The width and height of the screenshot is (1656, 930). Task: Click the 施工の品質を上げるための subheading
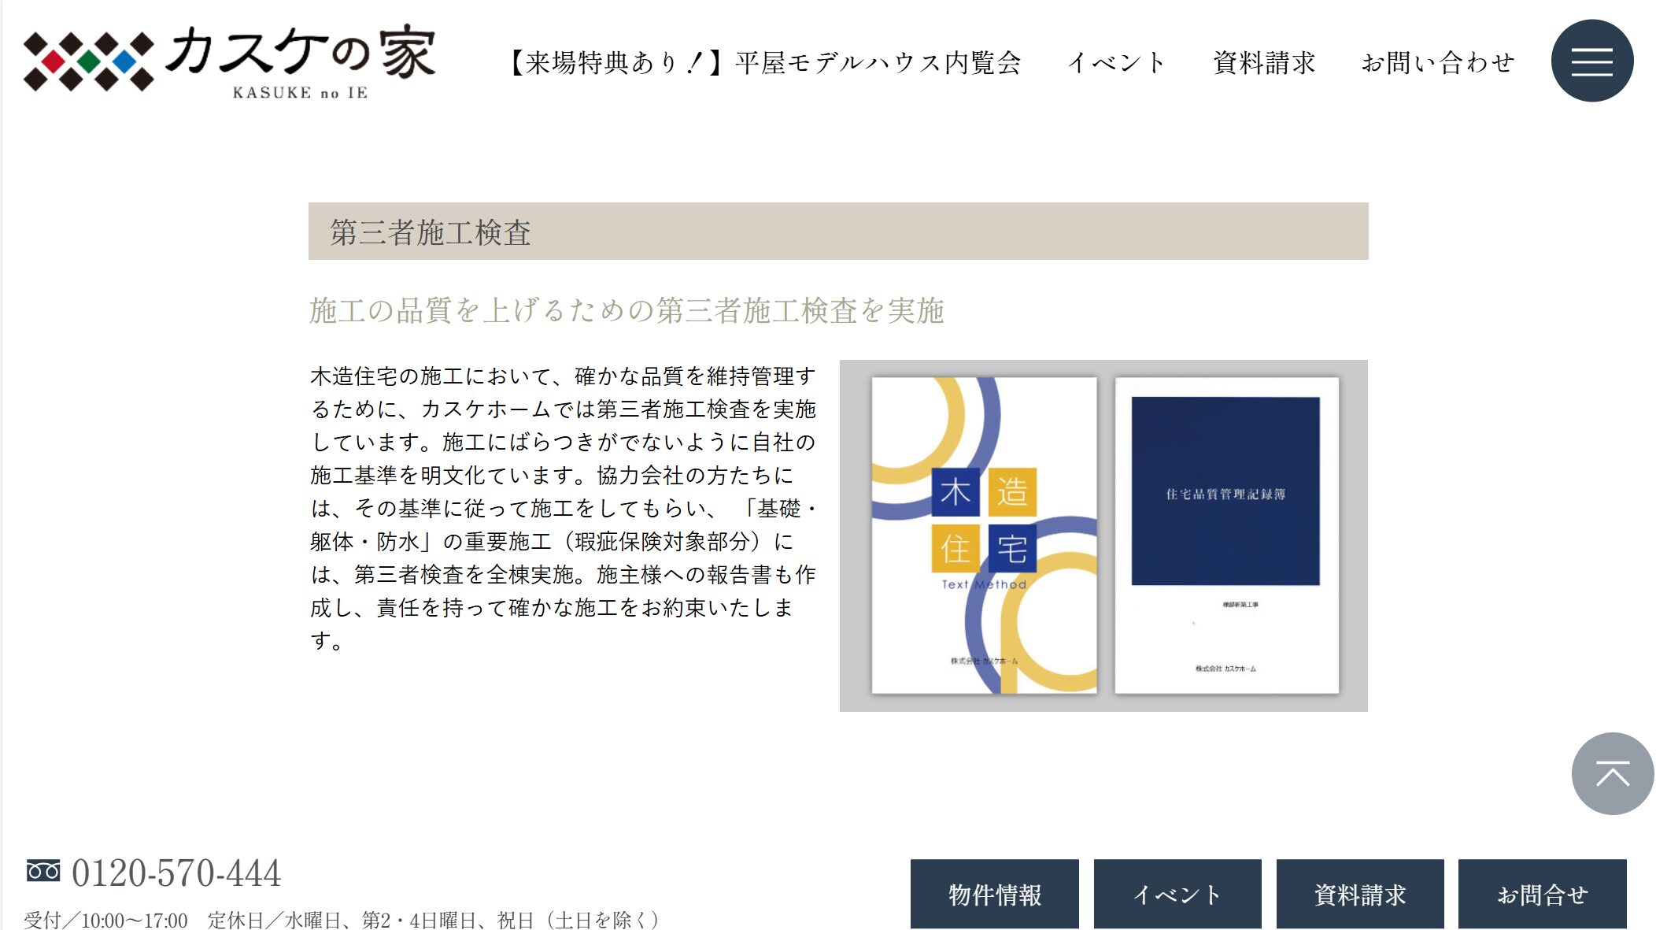point(627,310)
